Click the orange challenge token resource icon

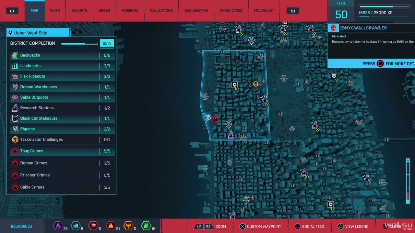tap(128, 226)
